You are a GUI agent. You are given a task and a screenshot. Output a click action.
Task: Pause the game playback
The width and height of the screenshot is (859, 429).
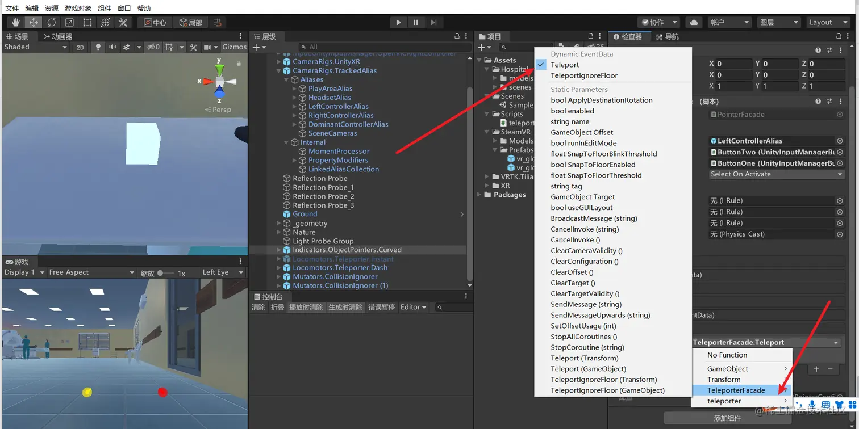[x=416, y=22]
